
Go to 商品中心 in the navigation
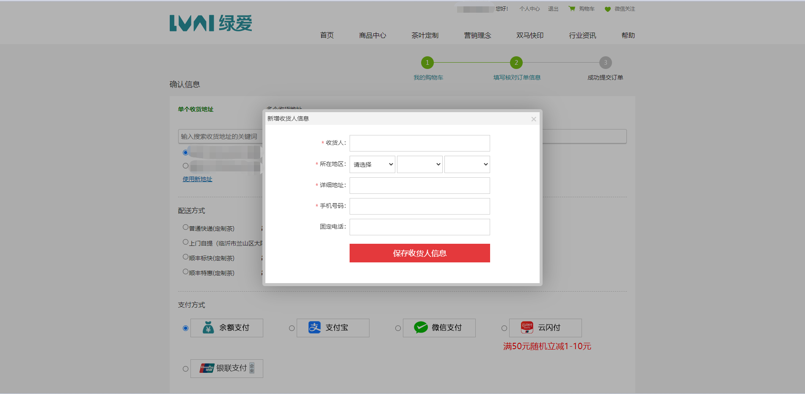(x=372, y=36)
